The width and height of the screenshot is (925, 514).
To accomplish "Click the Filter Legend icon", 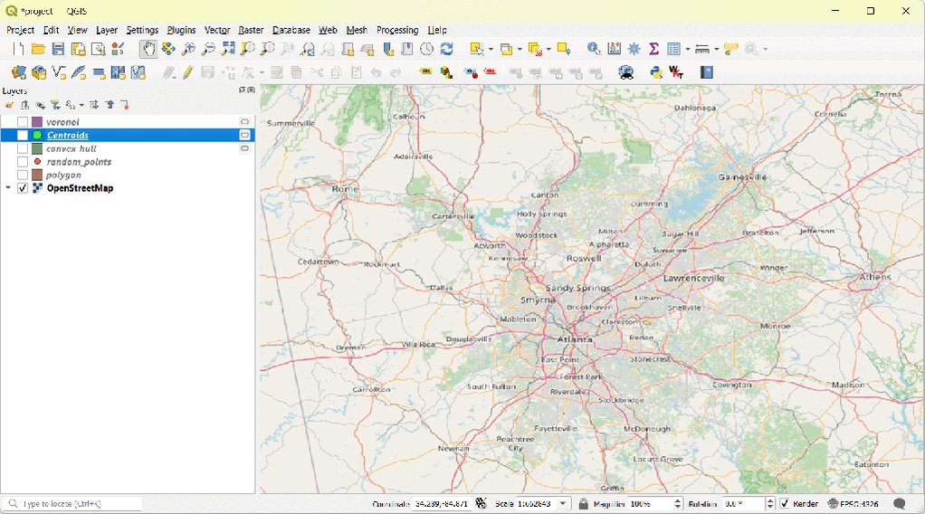I will [55, 105].
